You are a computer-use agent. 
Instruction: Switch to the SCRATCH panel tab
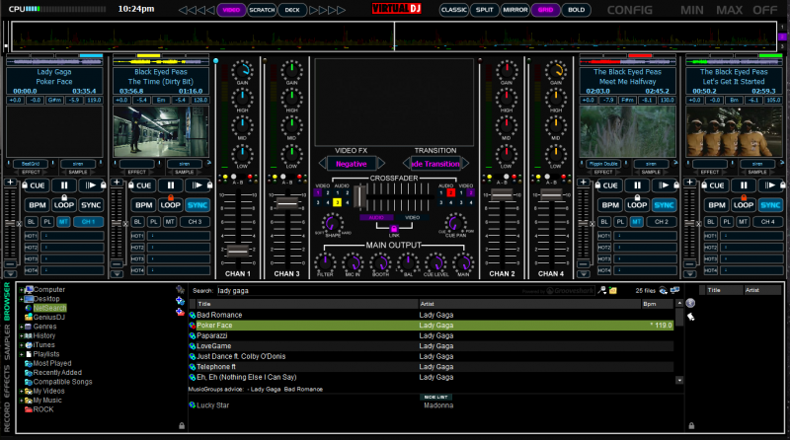tap(262, 10)
